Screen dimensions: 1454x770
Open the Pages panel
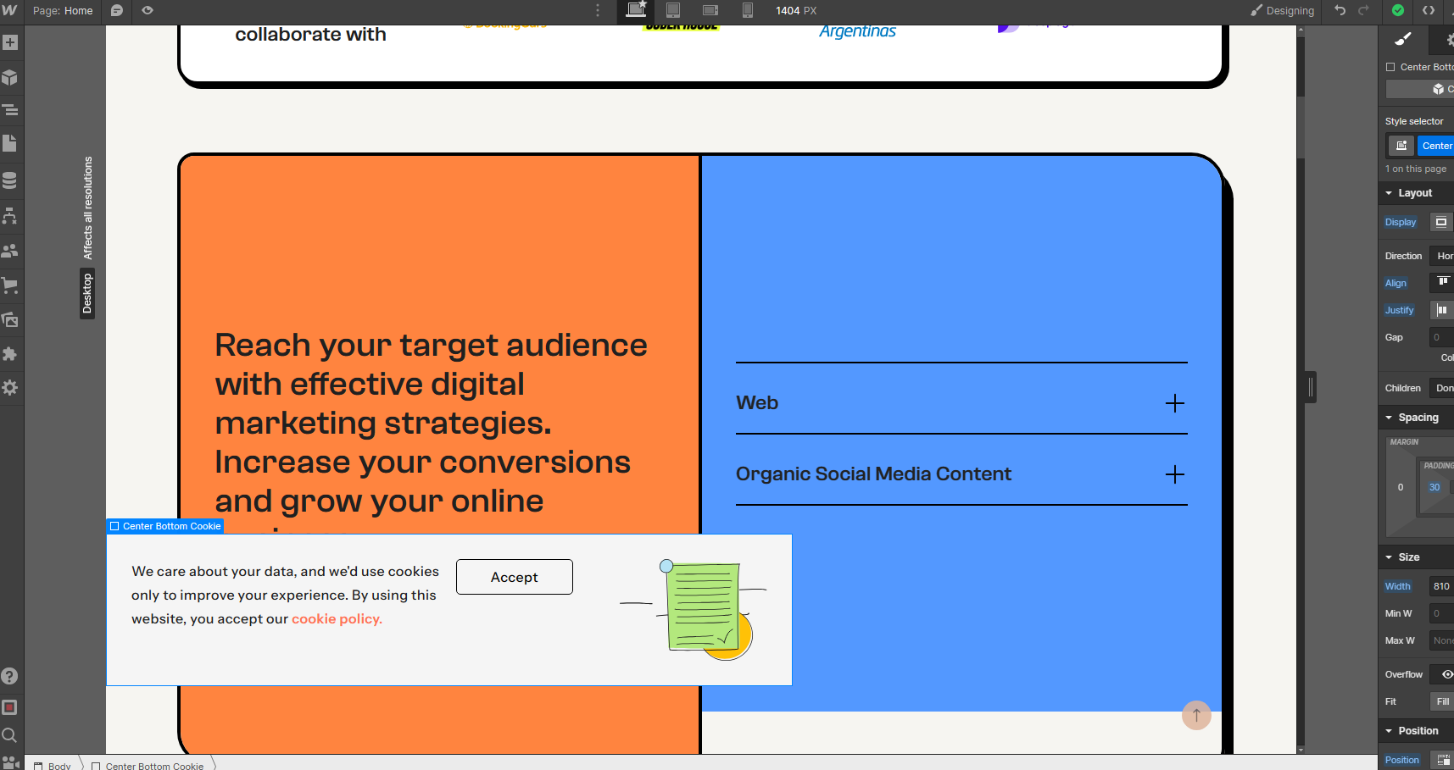pyautogui.click(x=10, y=143)
